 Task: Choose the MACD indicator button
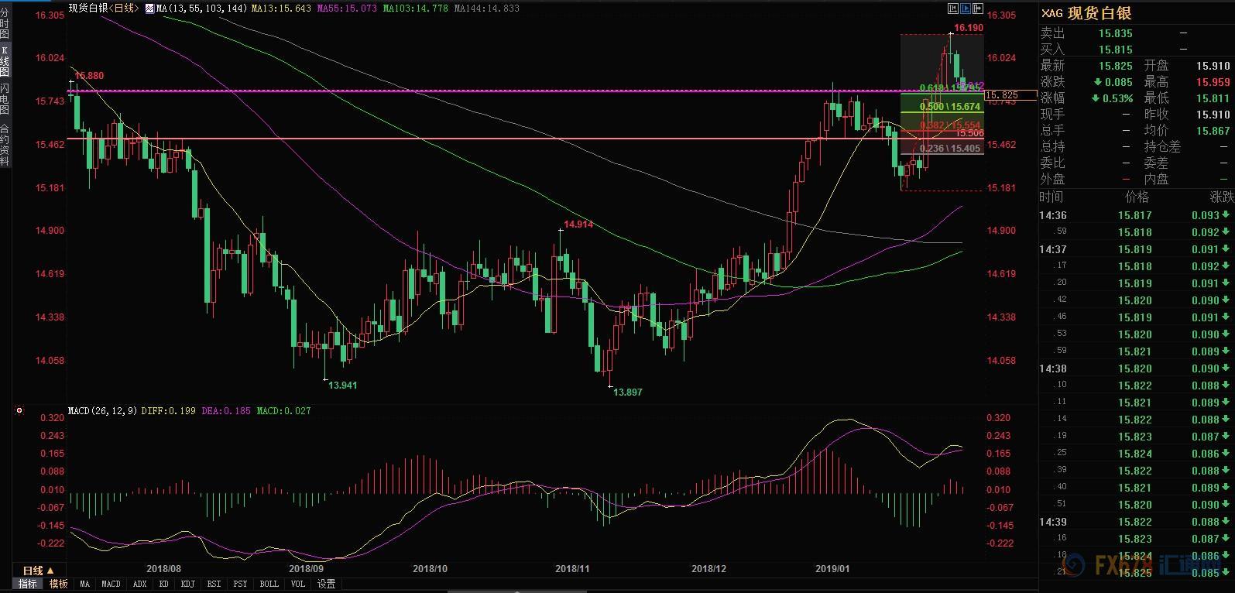[x=111, y=584]
